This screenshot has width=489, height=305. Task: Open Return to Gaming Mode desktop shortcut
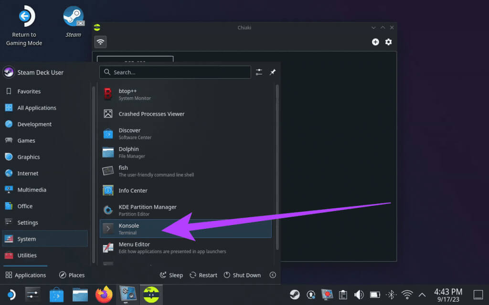[24, 26]
